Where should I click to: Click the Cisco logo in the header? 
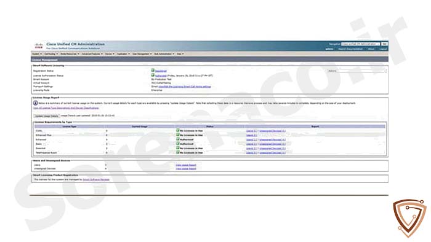[39, 46]
